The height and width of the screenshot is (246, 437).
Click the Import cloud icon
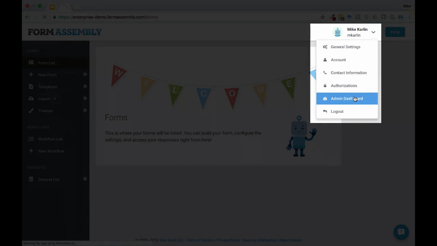point(31,99)
